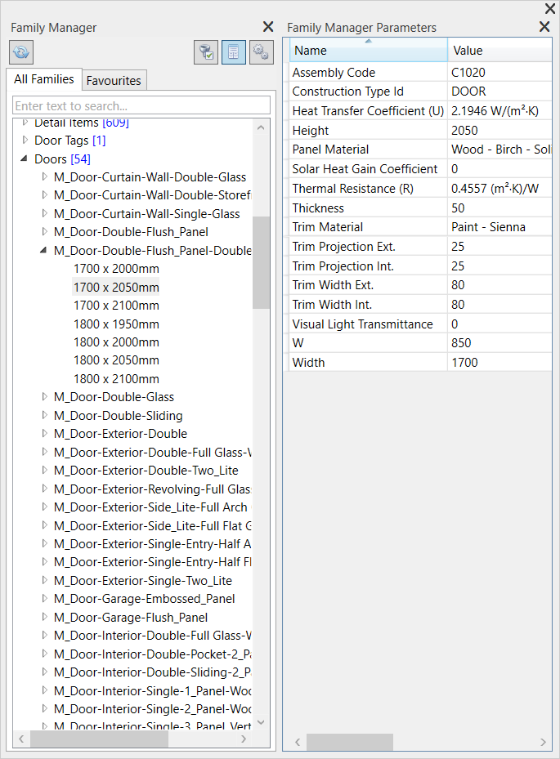Viewport: 560px width, 759px height.
Task: Expand the Door Tags category
Action: [25, 141]
